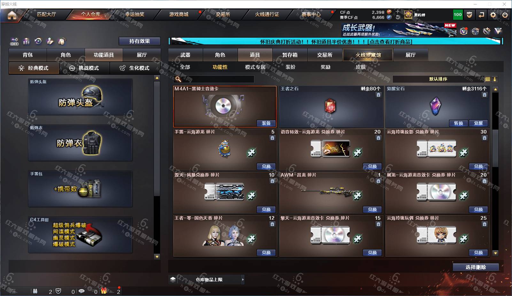Expand the 仓库物品上限 arrow
This screenshot has height=296, width=512.
pos(243,279)
